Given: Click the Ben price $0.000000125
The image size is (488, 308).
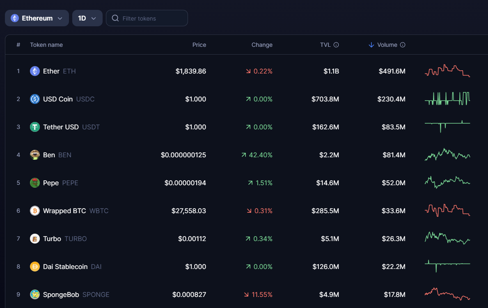Looking at the screenshot, I should tap(183, 155).
